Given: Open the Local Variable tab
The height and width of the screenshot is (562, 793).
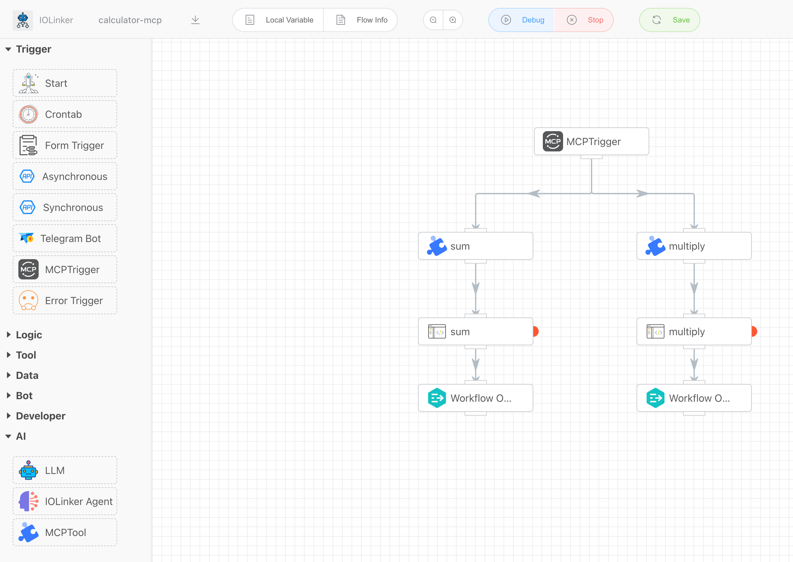Looking at the screenshot, I should point(279,20).
